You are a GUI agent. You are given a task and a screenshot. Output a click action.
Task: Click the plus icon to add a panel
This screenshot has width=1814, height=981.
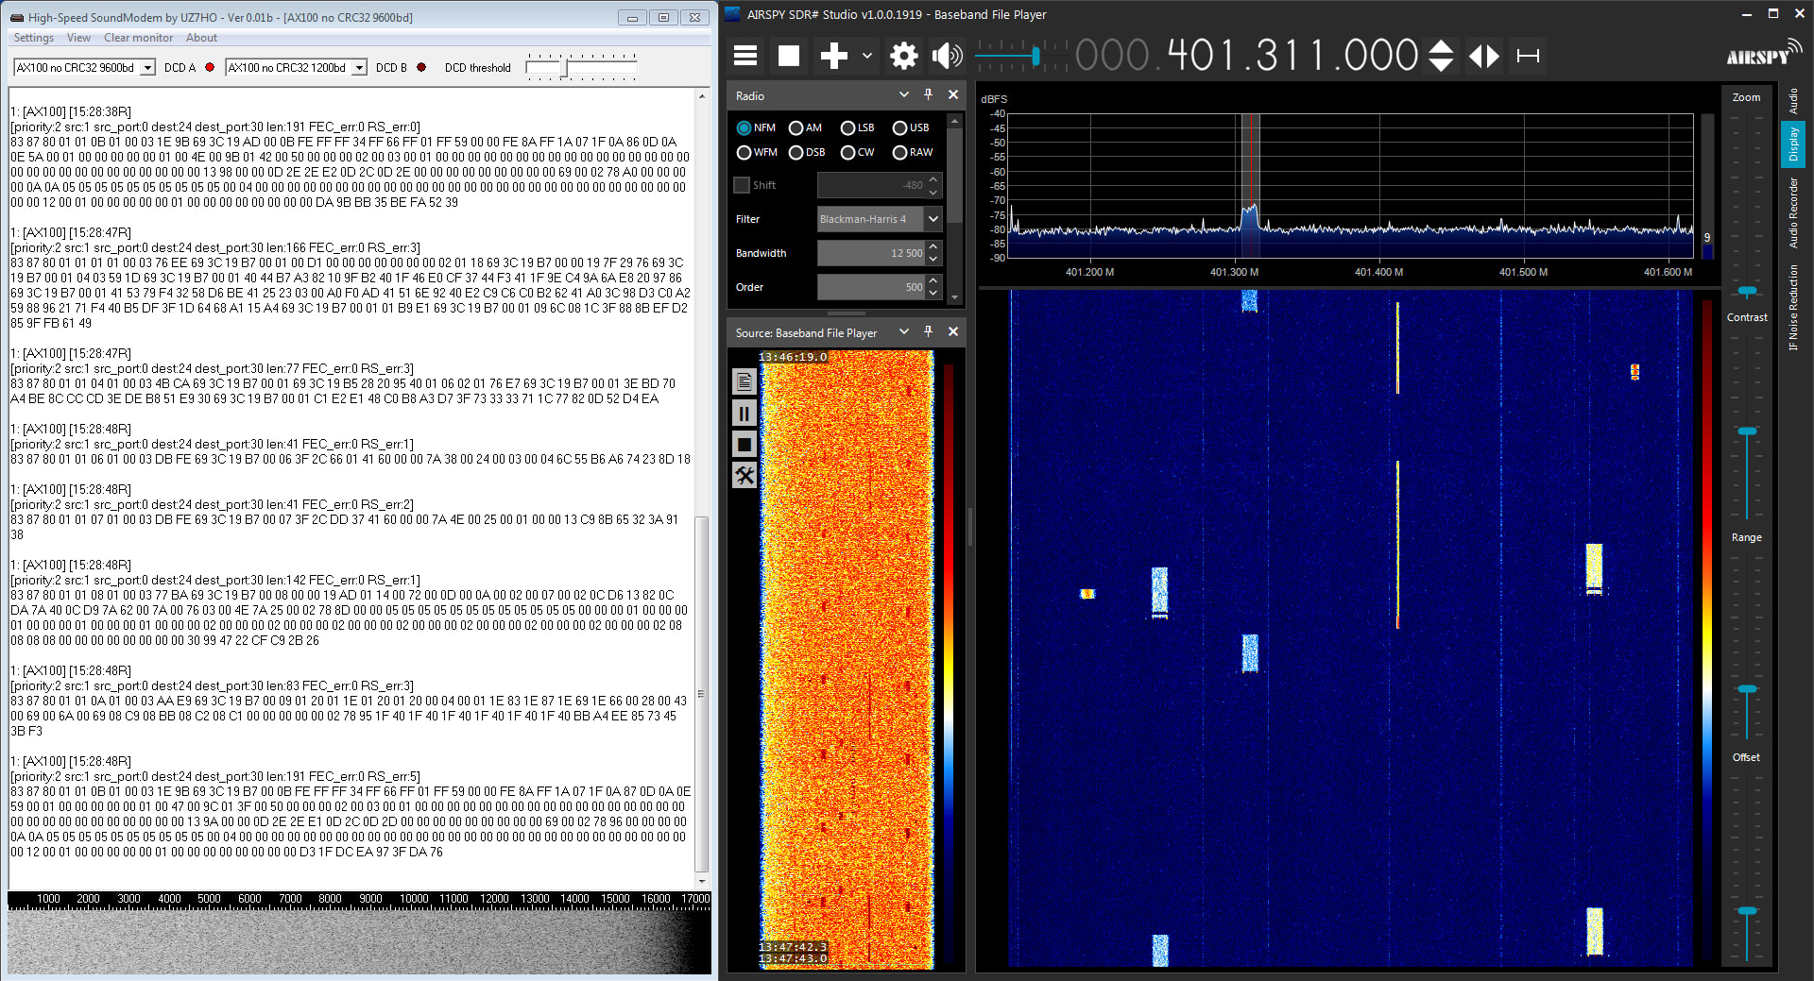[833, 56]
